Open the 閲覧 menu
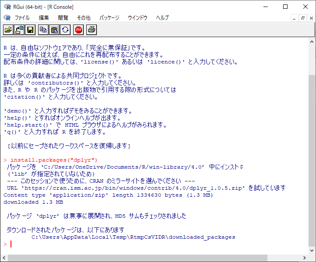This screenshot has width=316, height=262. (63, 18)
